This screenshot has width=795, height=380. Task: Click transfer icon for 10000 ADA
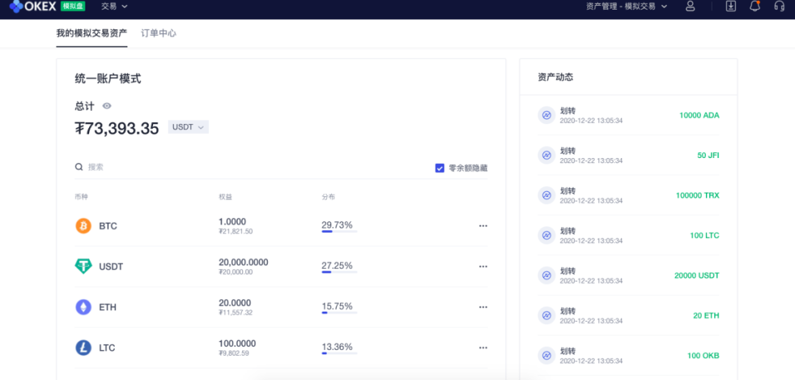[546, 115]
